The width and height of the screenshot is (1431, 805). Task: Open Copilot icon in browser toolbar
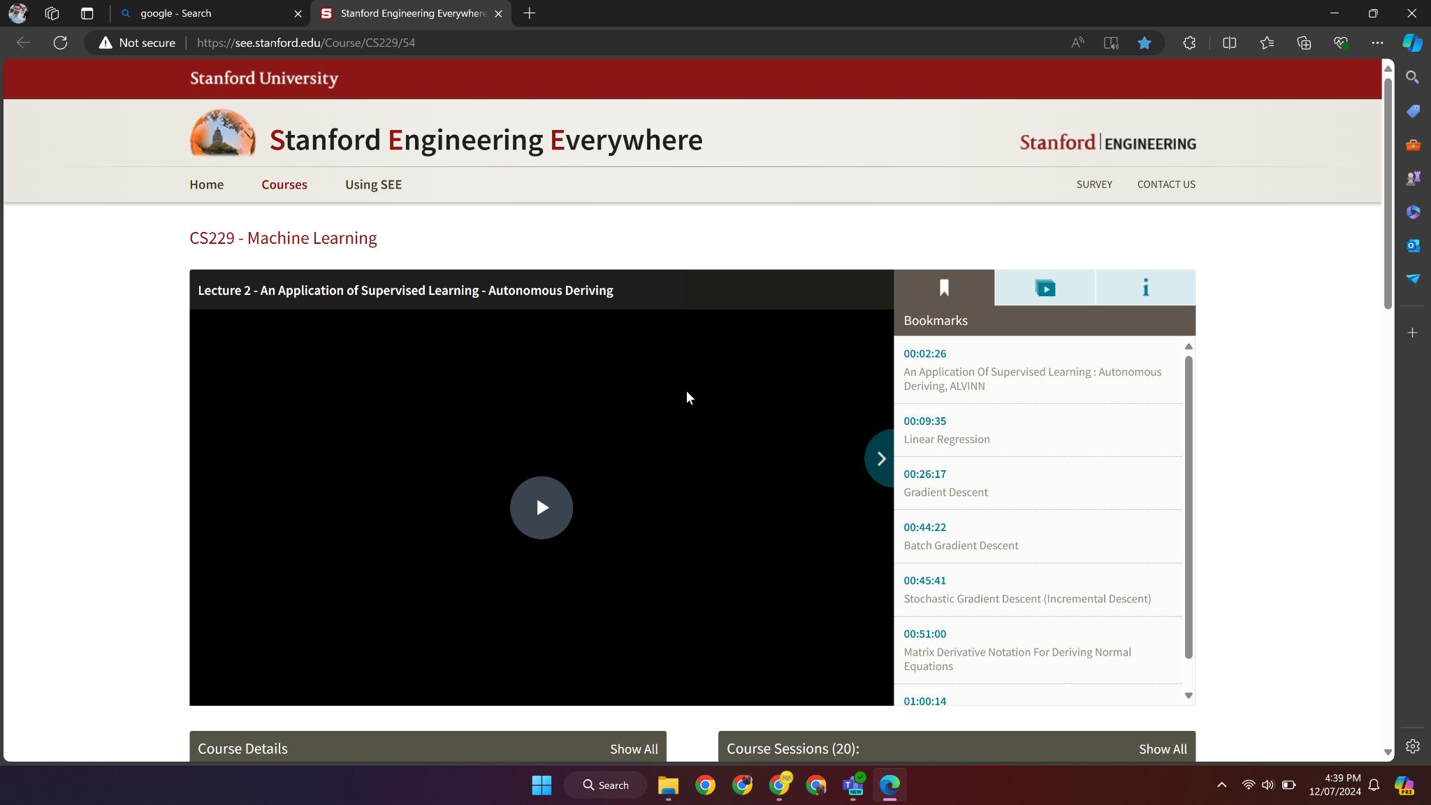click(1412, 43)
